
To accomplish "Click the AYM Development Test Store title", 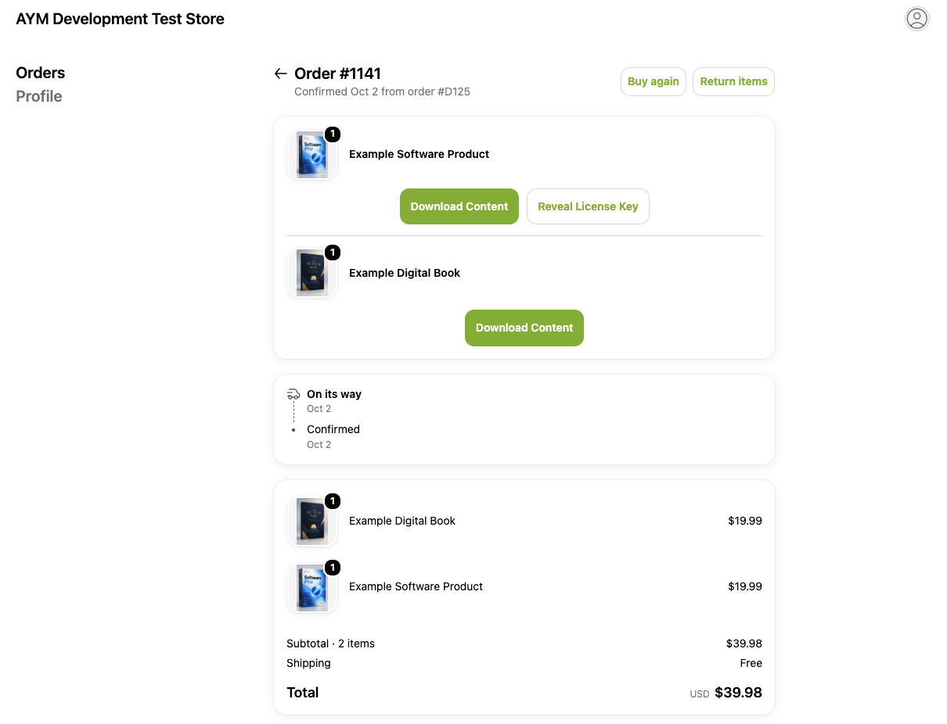I will (x=121, y=19).
